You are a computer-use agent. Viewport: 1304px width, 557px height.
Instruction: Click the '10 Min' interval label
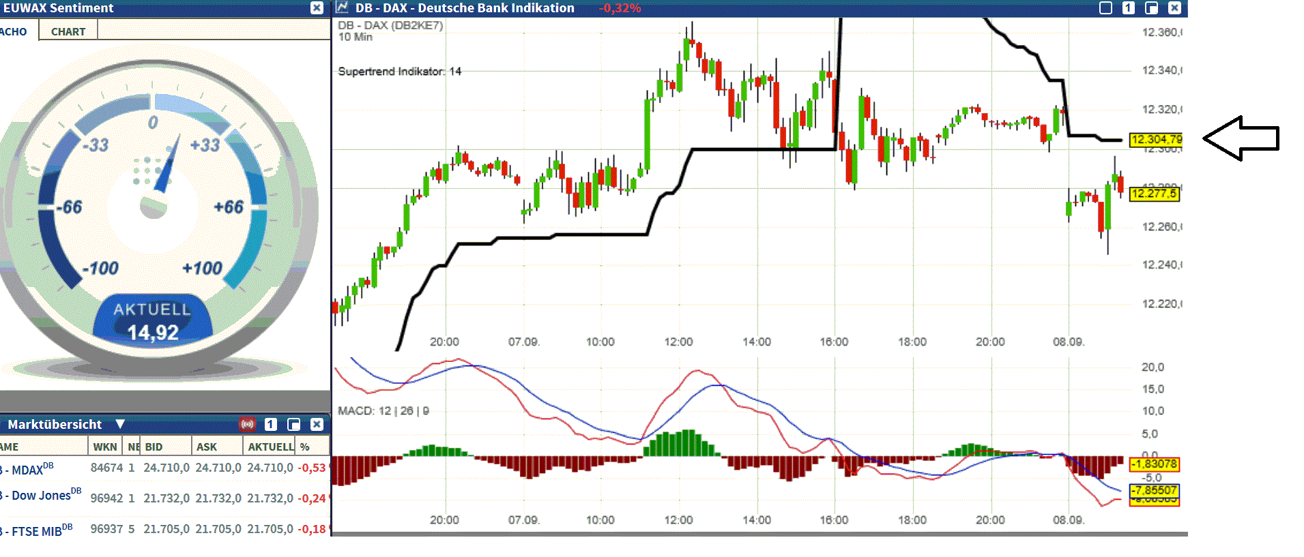coord(356,37)
